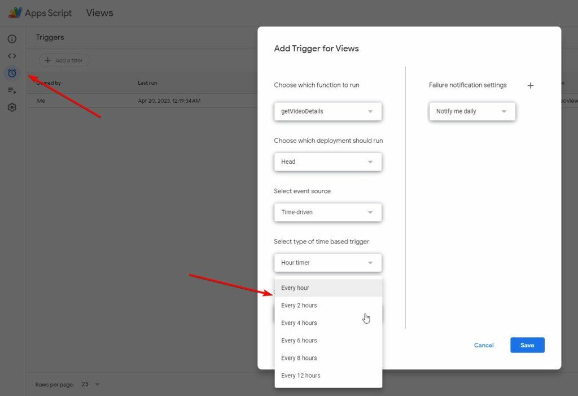Image resolution: width=578 pixels, height=396 pixels.
Task: Change the Rows per page value
Action: [90, 384]
